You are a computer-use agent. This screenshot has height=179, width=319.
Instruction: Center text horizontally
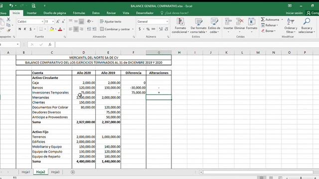point(76,29)
